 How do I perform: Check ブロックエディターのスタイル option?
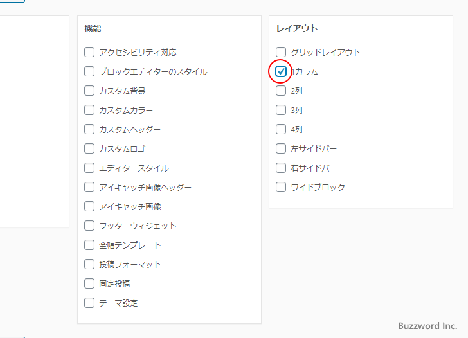tap(89, 71)
